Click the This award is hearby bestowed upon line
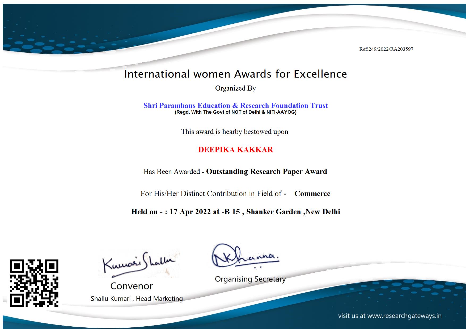This screenshot has width=466, height=329. coord(235,132)
